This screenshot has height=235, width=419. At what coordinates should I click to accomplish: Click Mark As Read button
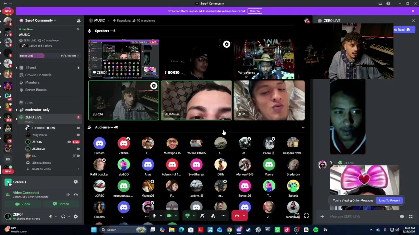pos(404,30)
